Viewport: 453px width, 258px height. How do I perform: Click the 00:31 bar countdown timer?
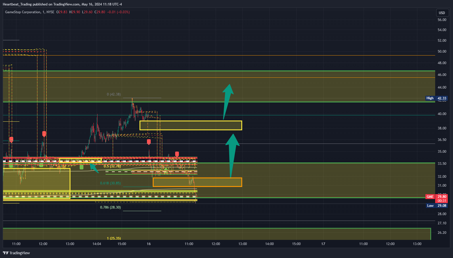pyautogui.click(x=441, y=201)
